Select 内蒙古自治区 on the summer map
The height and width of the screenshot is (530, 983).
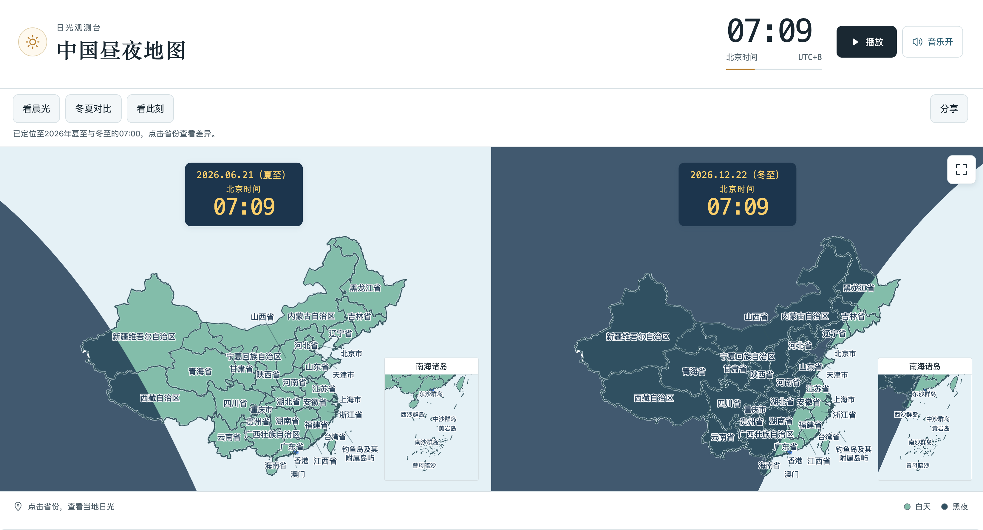tap(311, 316)
